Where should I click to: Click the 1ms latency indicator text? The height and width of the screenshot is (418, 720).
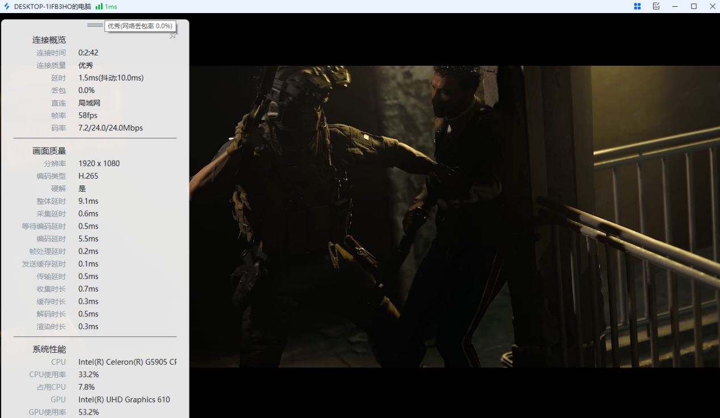[111, 7]
